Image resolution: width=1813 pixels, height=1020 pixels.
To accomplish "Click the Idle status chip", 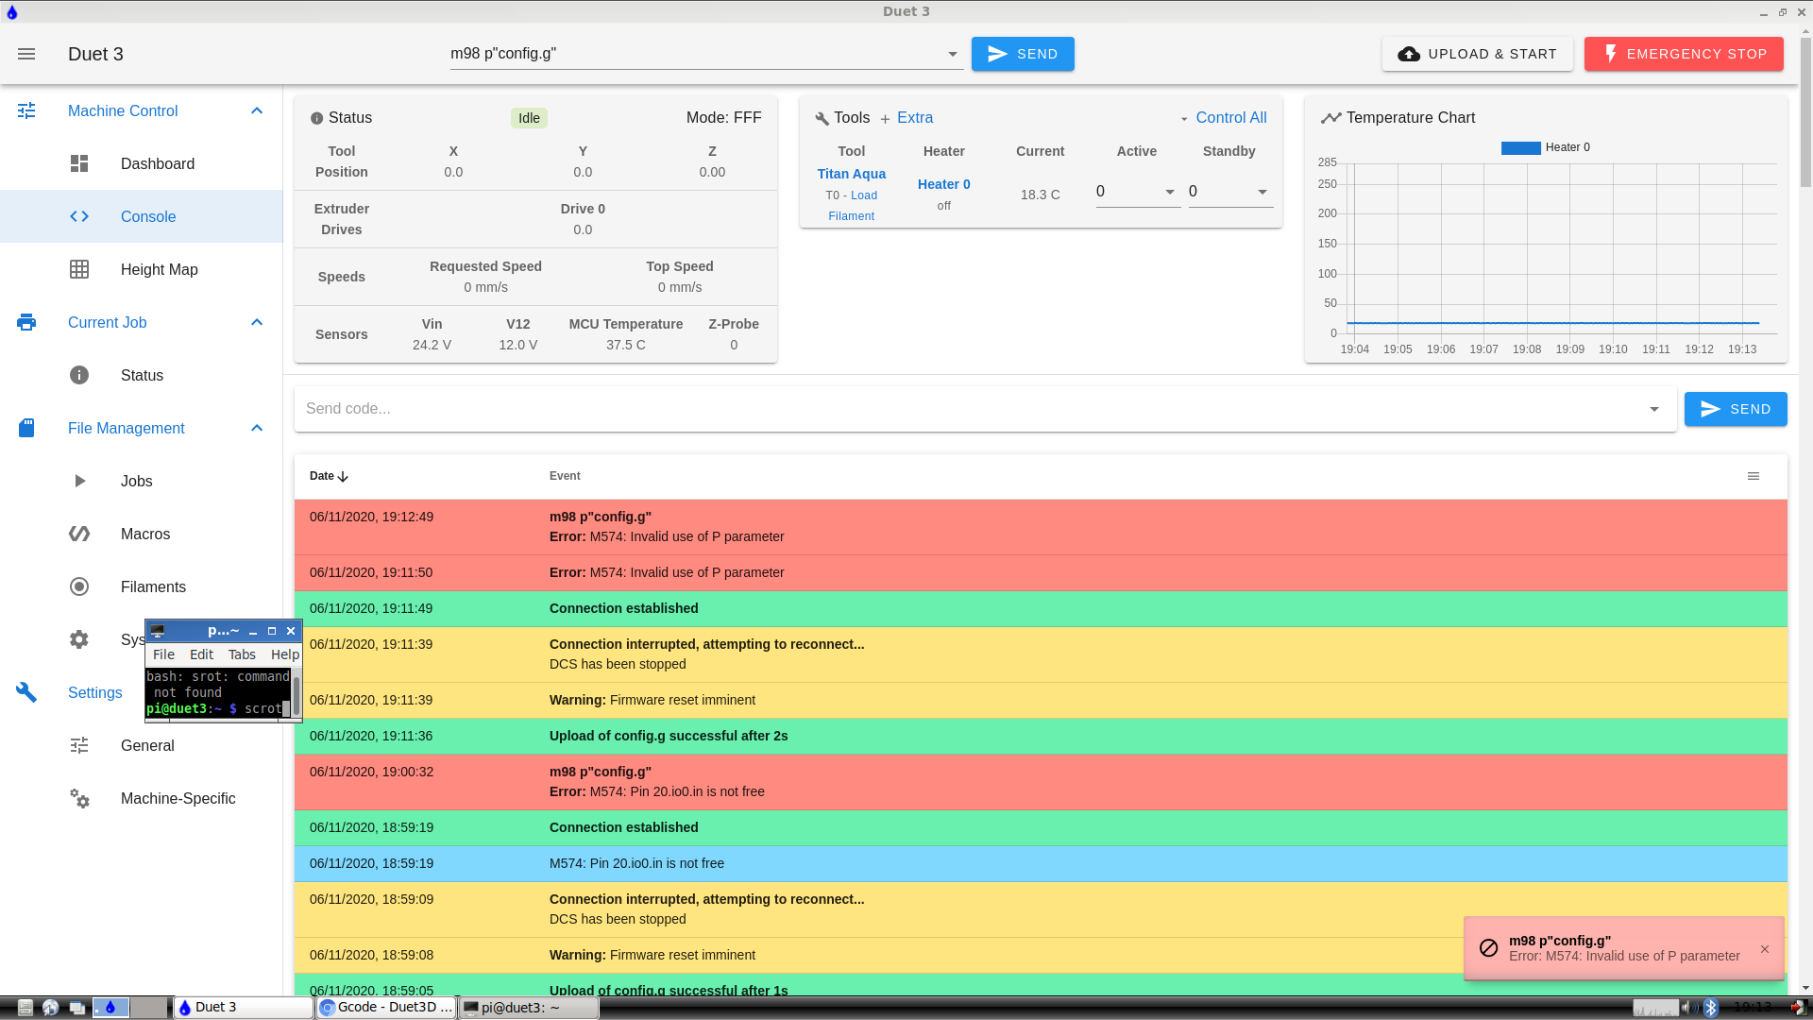I will pyautogui.click(x=529, y=118).
